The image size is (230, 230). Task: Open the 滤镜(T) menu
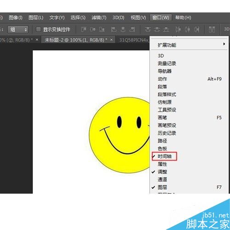(x=99, y=17)
